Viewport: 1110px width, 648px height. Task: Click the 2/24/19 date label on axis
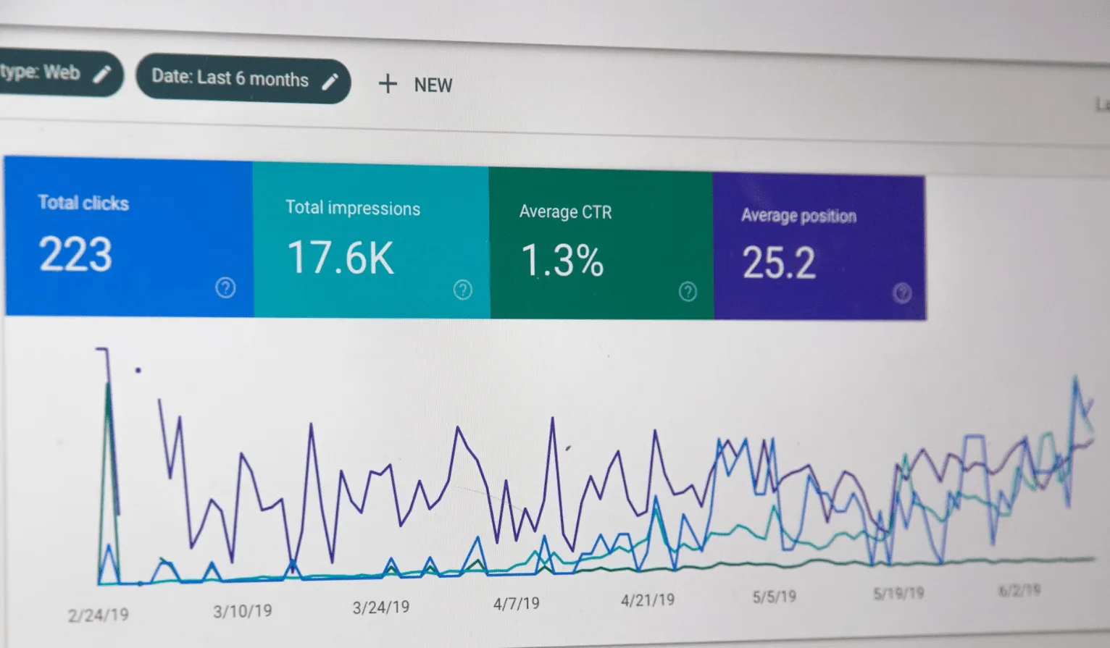point(98,615)
